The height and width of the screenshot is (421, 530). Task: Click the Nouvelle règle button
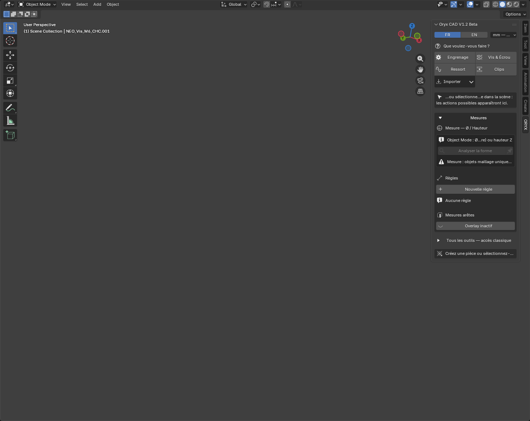click(x=475, y=189)
